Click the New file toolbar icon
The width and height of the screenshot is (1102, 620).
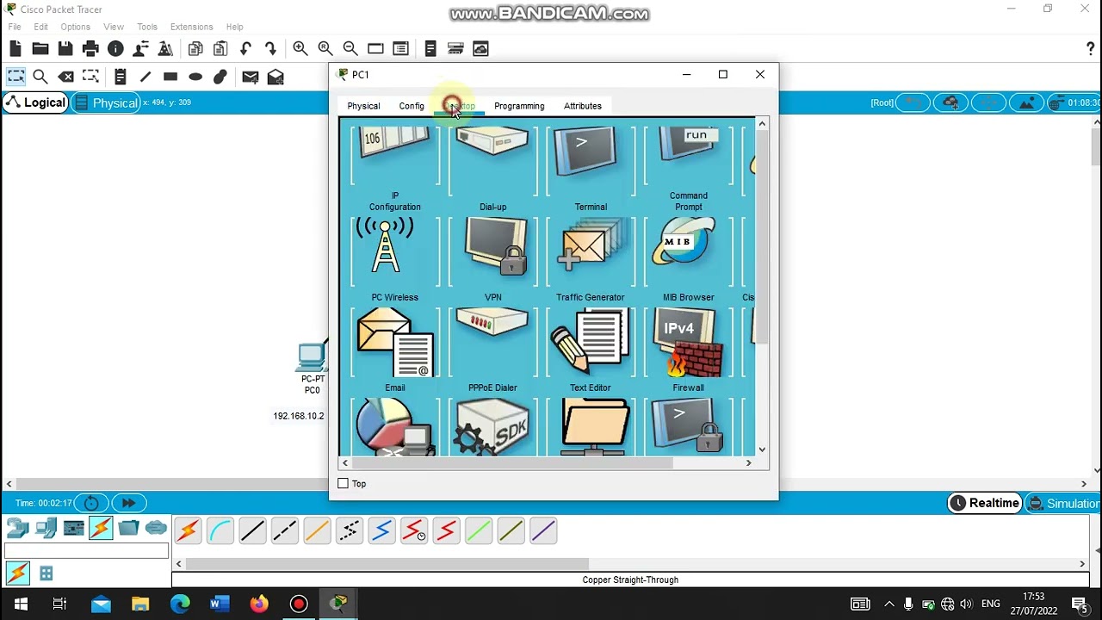point(15,48)
